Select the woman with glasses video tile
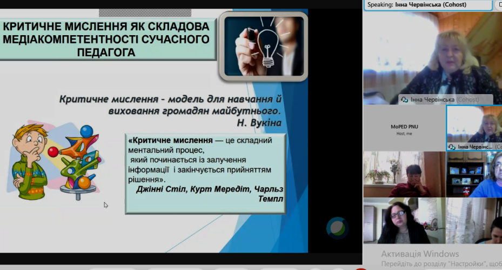This screenshot has width=502, height=270. [404, 221]
